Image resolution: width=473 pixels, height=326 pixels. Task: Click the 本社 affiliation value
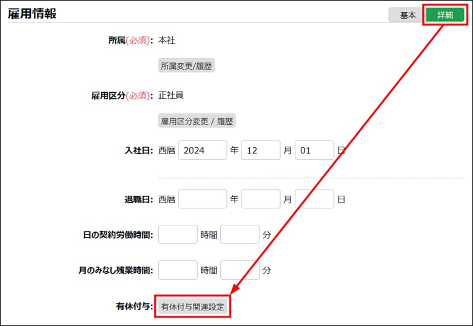click(167, 40)
